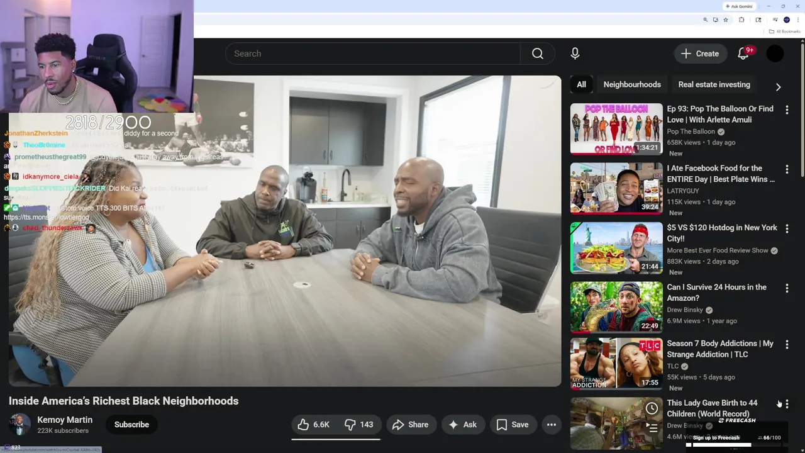Click Ask Gemini button

pyautogui.click(x=739, y=6)
